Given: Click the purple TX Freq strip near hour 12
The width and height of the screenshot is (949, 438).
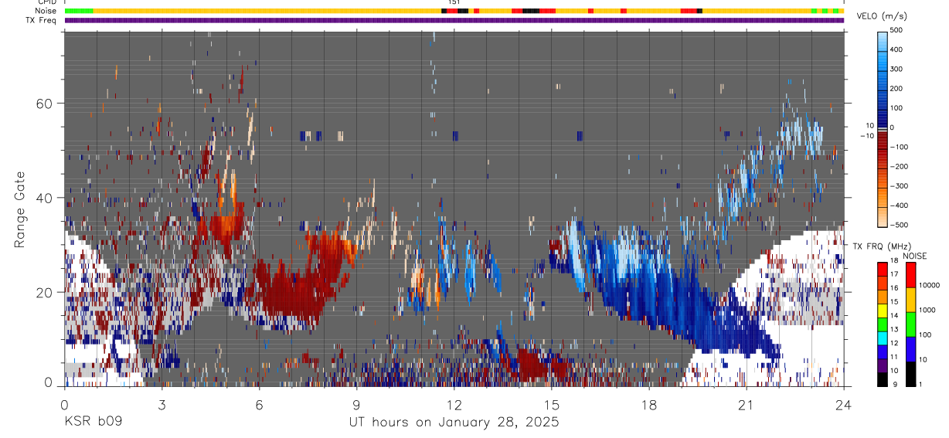Looking at the screenshot, I should pos(454,20).
